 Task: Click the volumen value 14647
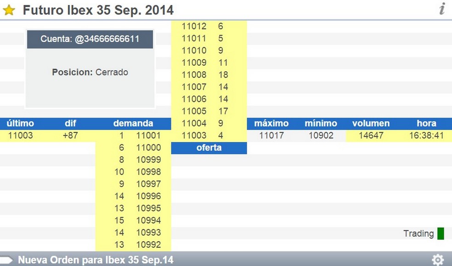[x=371, y=136]
